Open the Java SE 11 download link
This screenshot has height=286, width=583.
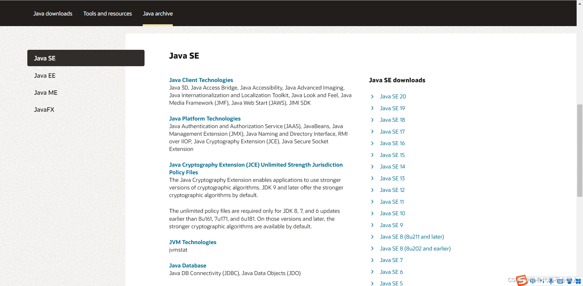[x=392, y=202]
